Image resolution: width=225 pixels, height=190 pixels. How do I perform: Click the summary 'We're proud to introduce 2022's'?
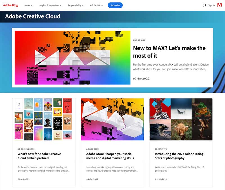(179, 169)
